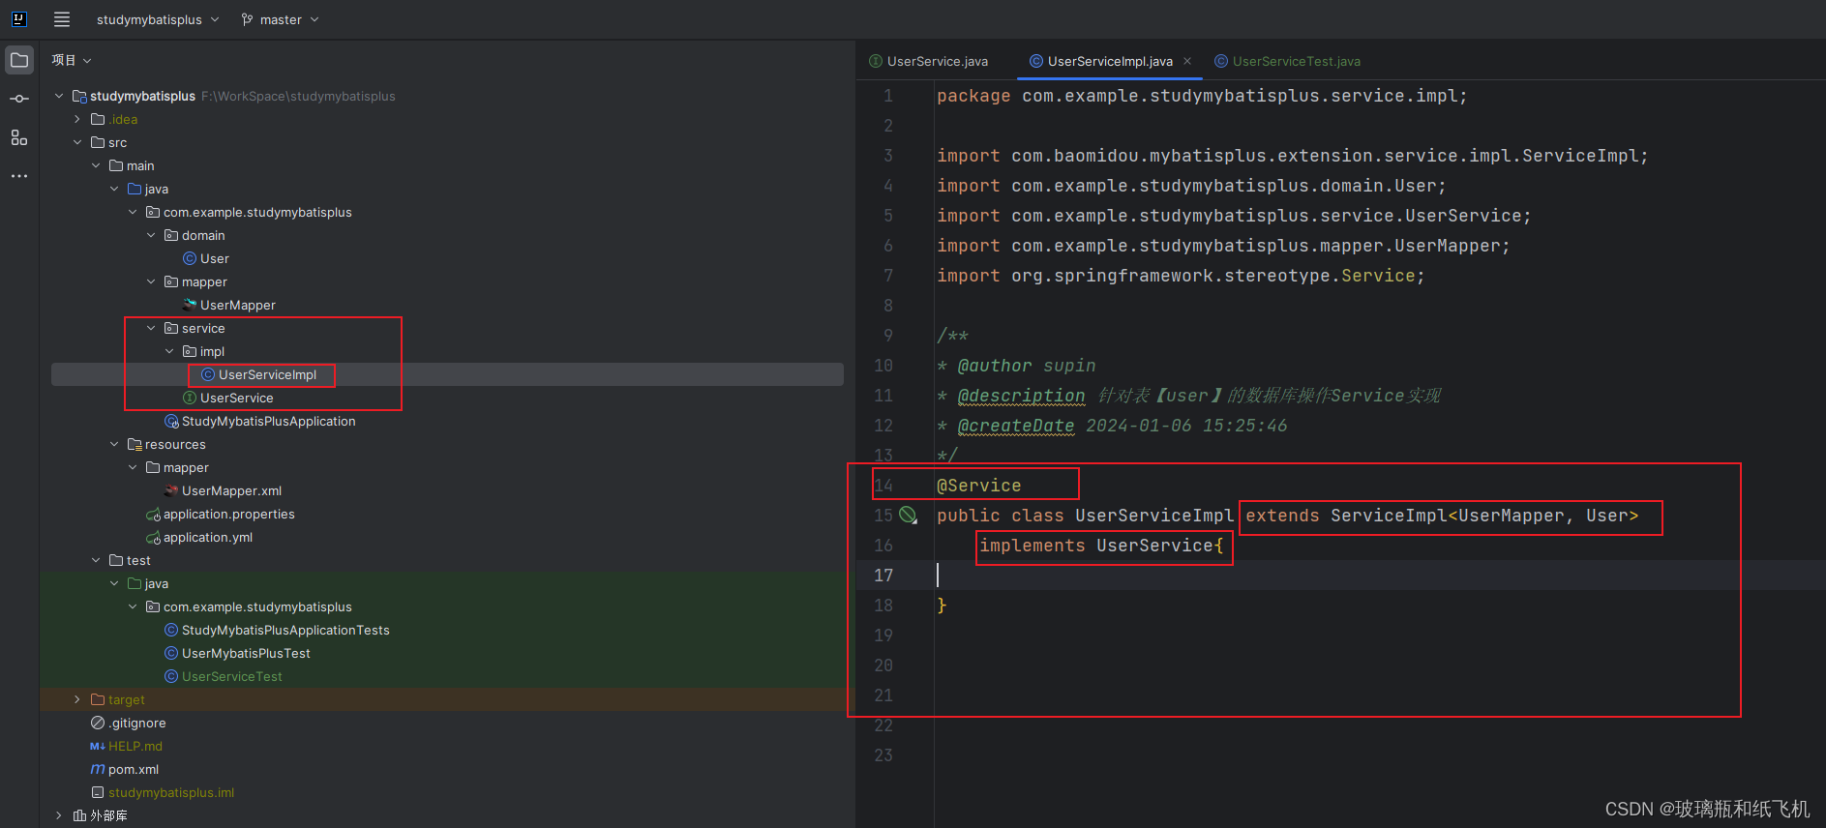Select HELP.md in project tree
The height and width of the screenshot is (828, 1826).
coord(135,746)
